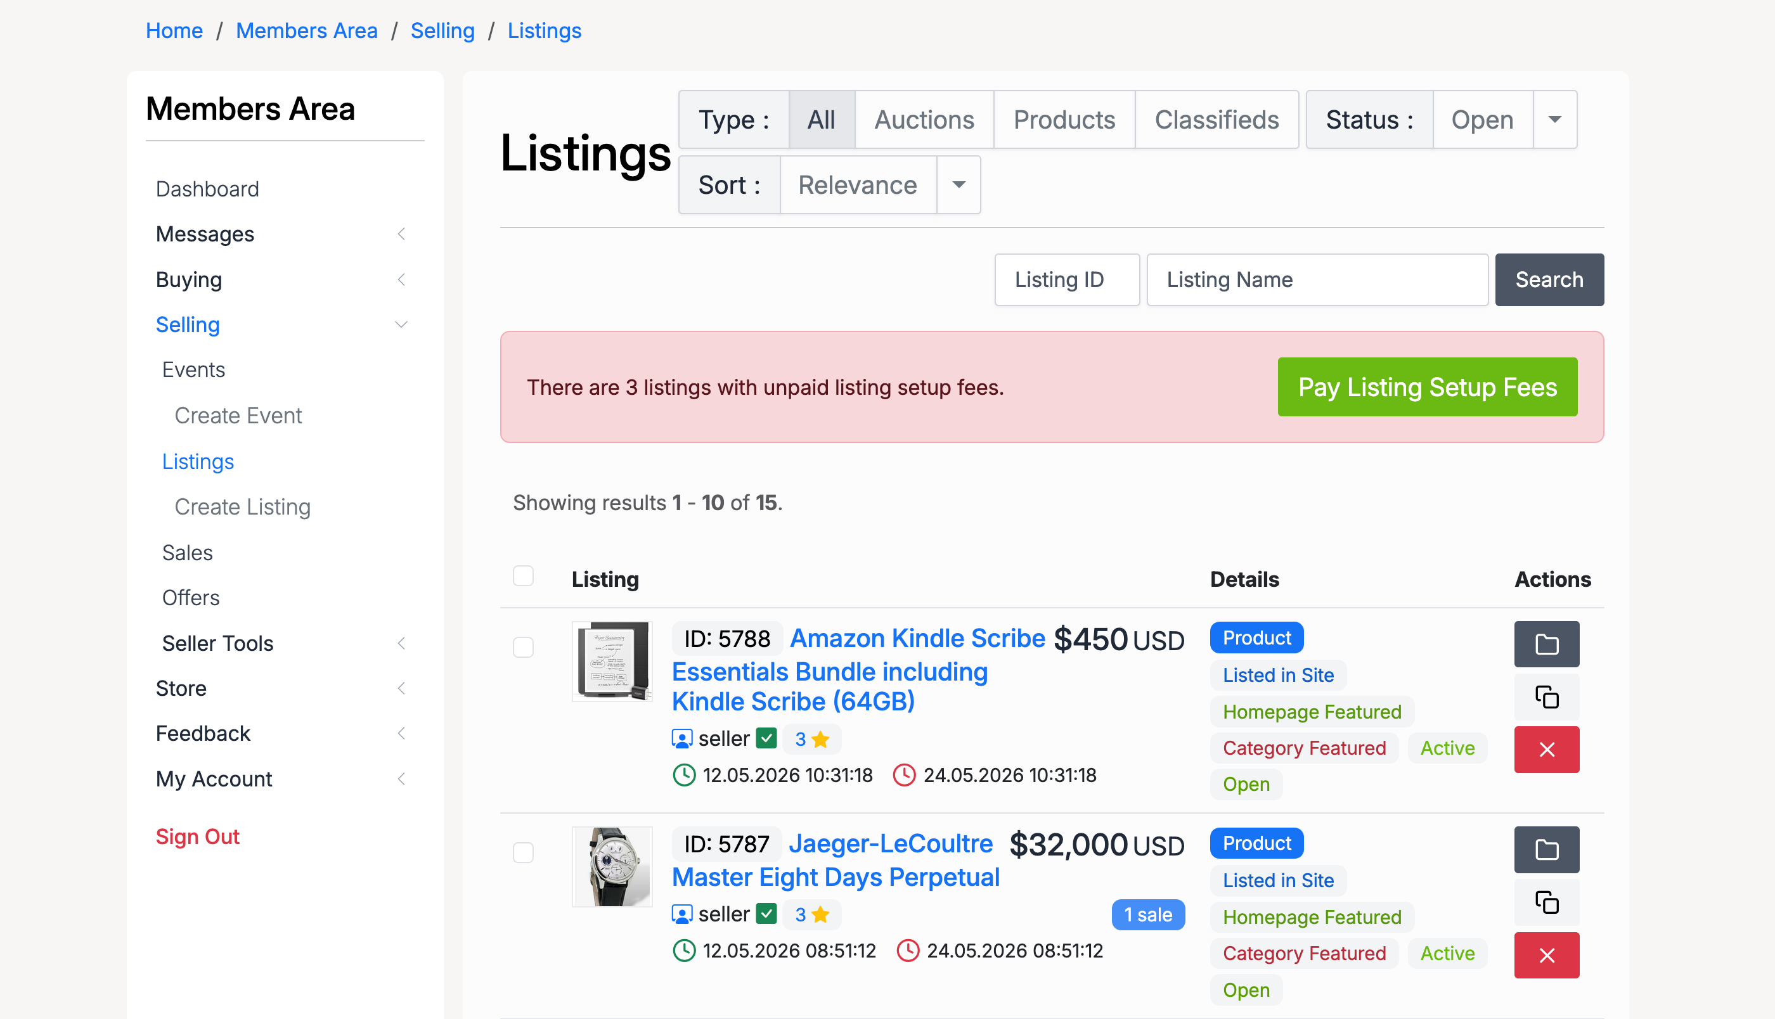
Task: Click the Search button
Action: click(x=1549, y=279)
